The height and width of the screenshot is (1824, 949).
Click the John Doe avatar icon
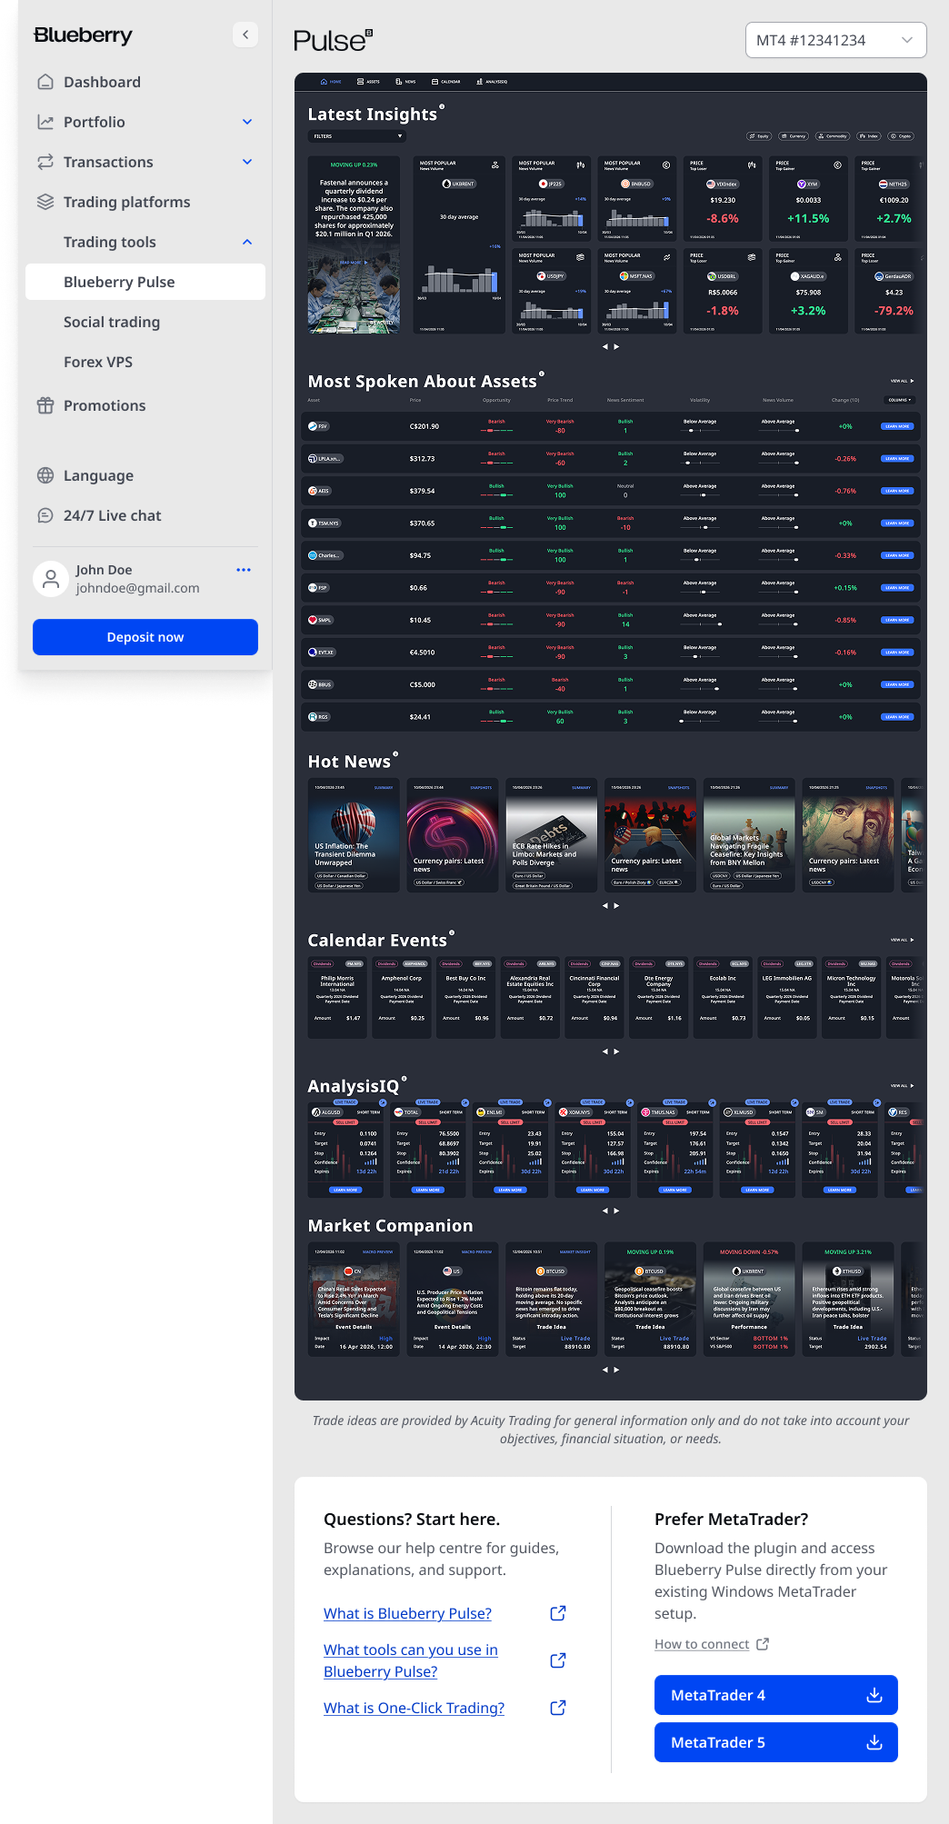tap(51, 579)
